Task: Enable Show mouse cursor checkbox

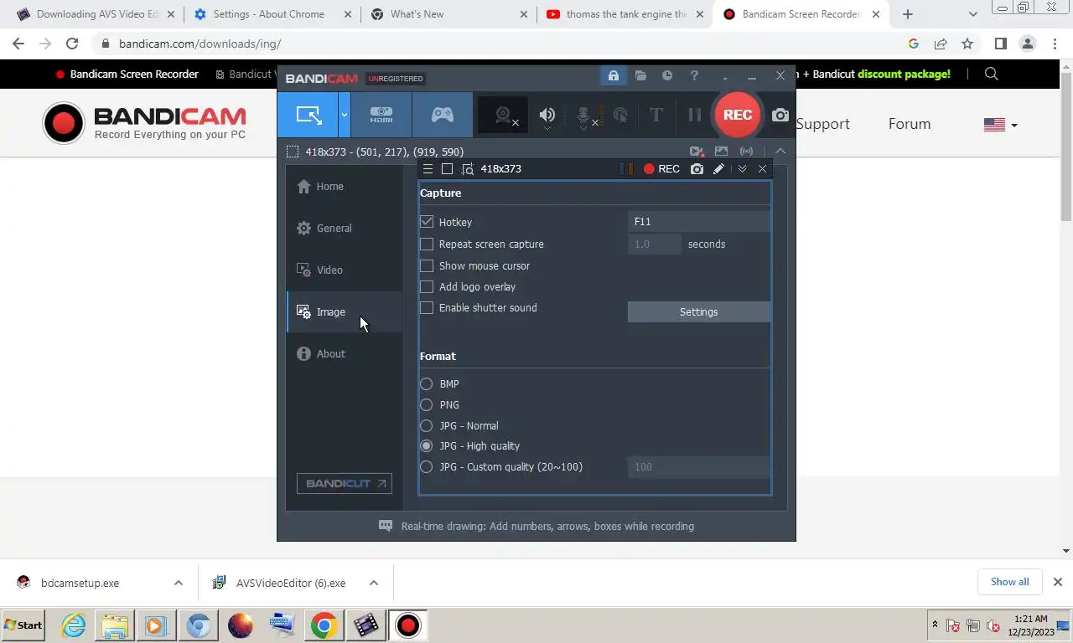Action: pos(427,266)
